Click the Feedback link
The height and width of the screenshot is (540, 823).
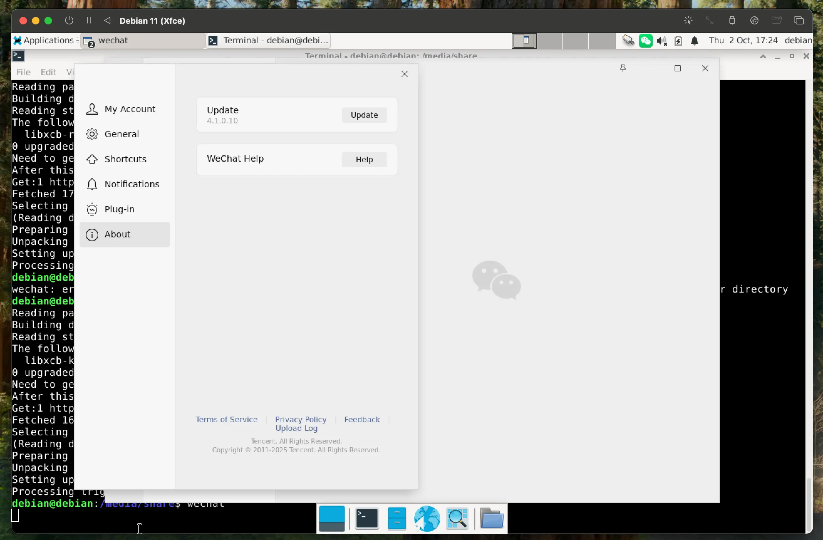362,420
